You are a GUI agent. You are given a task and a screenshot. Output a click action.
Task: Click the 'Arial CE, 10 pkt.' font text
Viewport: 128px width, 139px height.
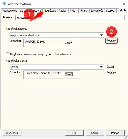click(35, 42)
